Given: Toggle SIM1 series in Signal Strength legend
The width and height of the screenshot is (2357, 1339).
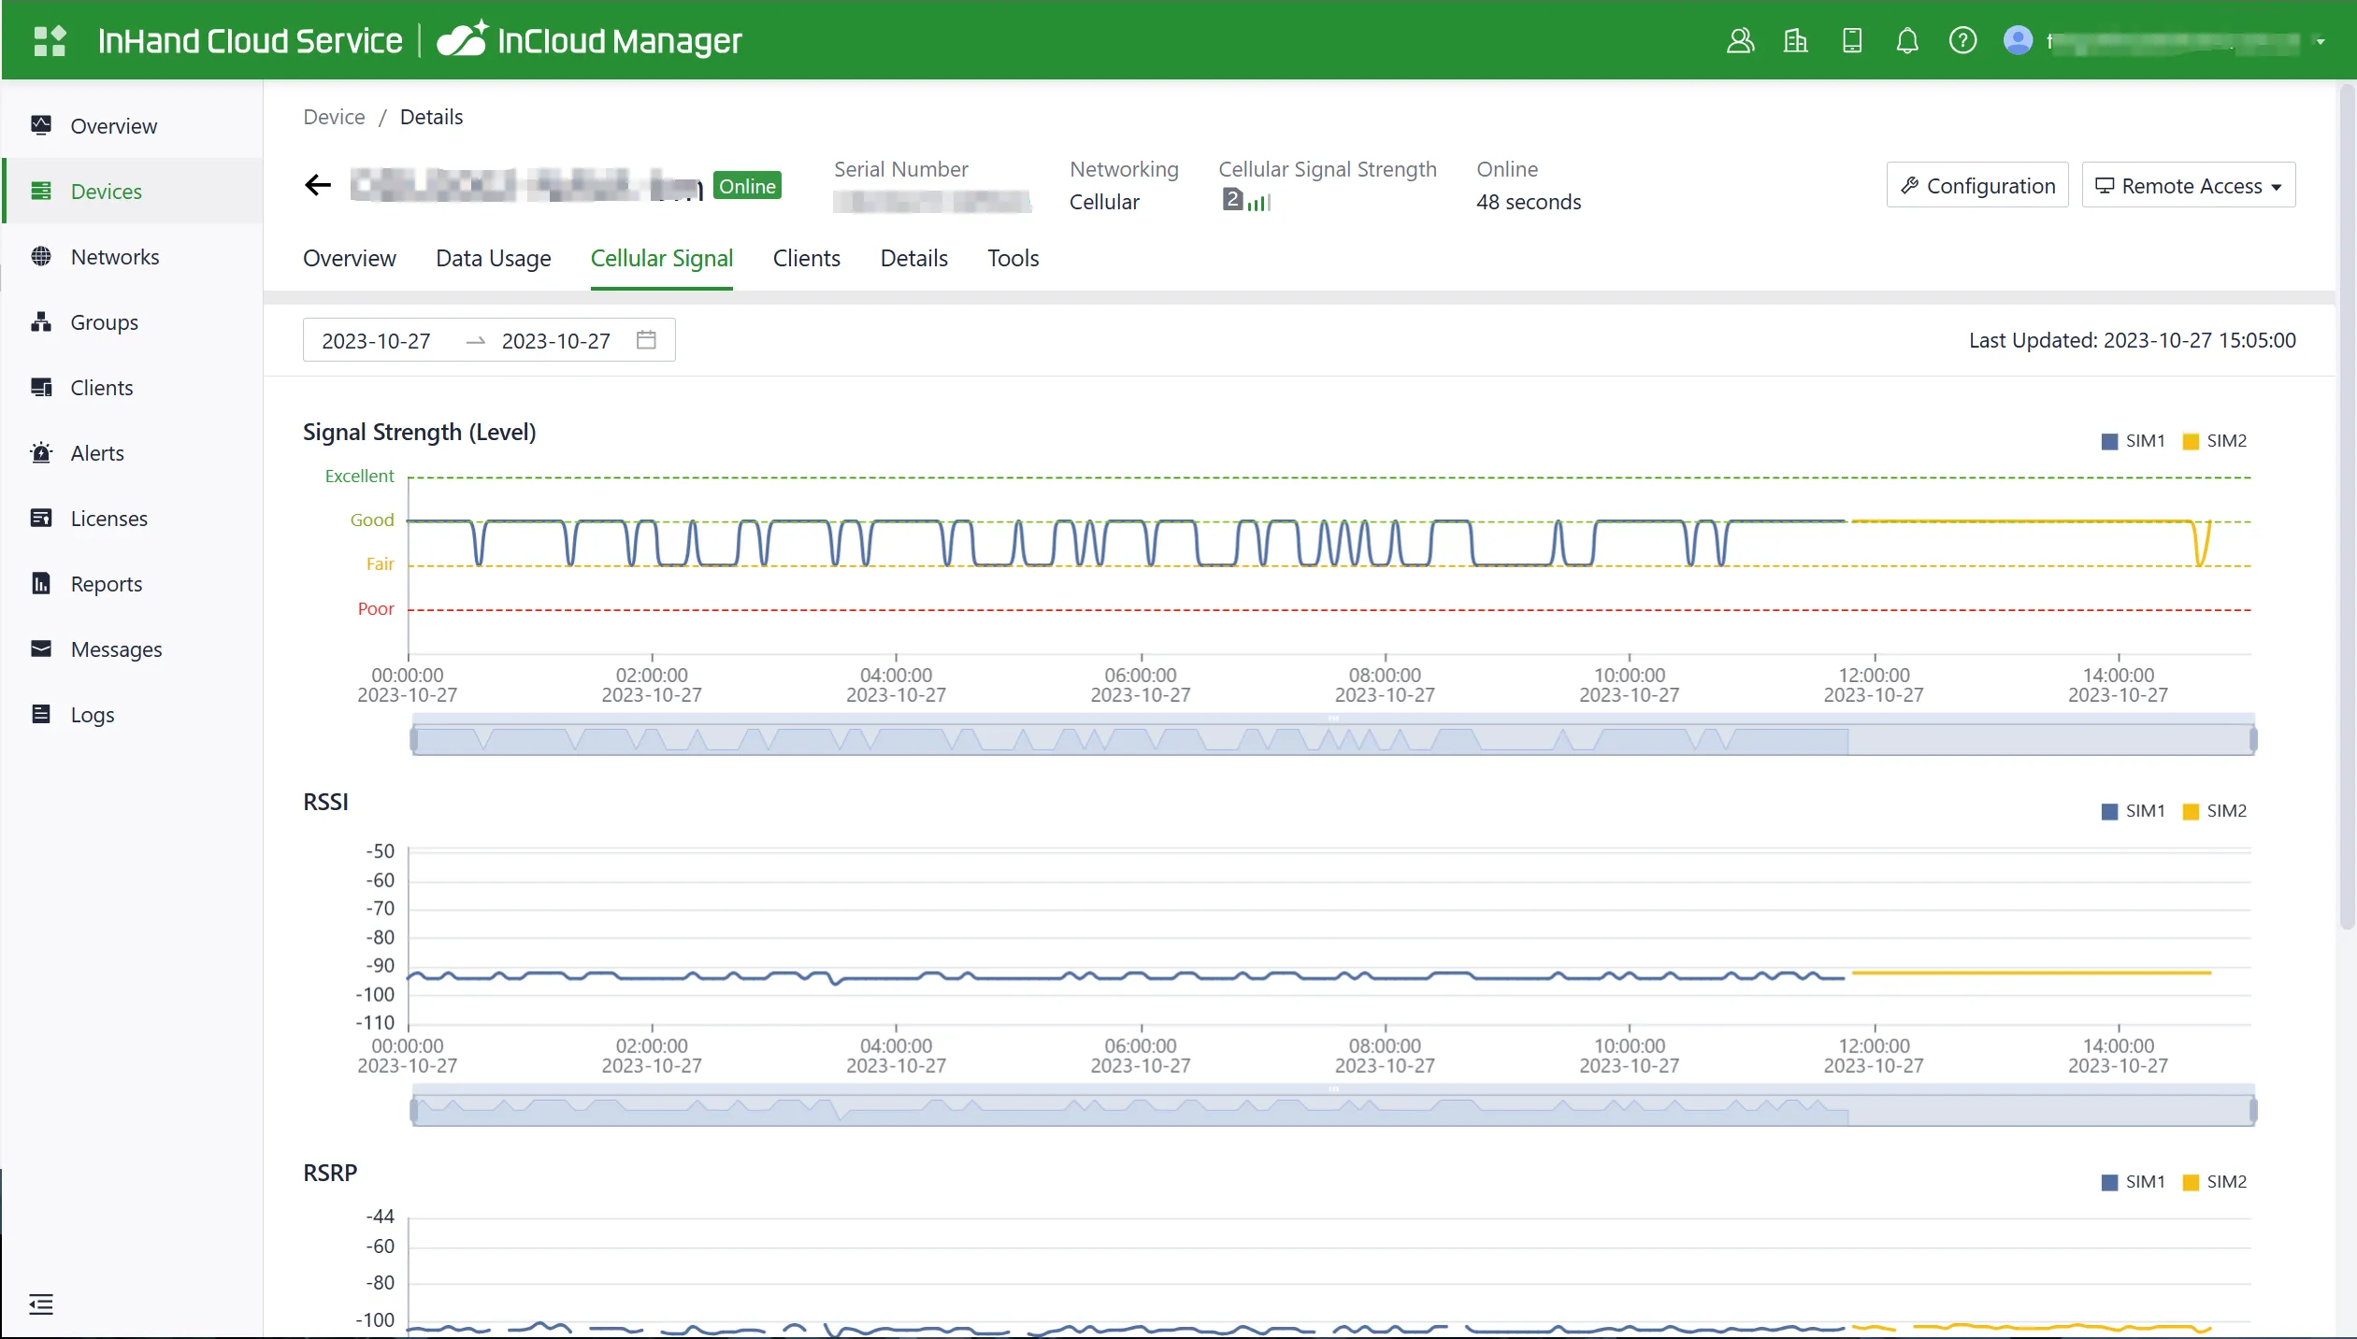Looking at the screenshot, I should [x=2133, y=440].
